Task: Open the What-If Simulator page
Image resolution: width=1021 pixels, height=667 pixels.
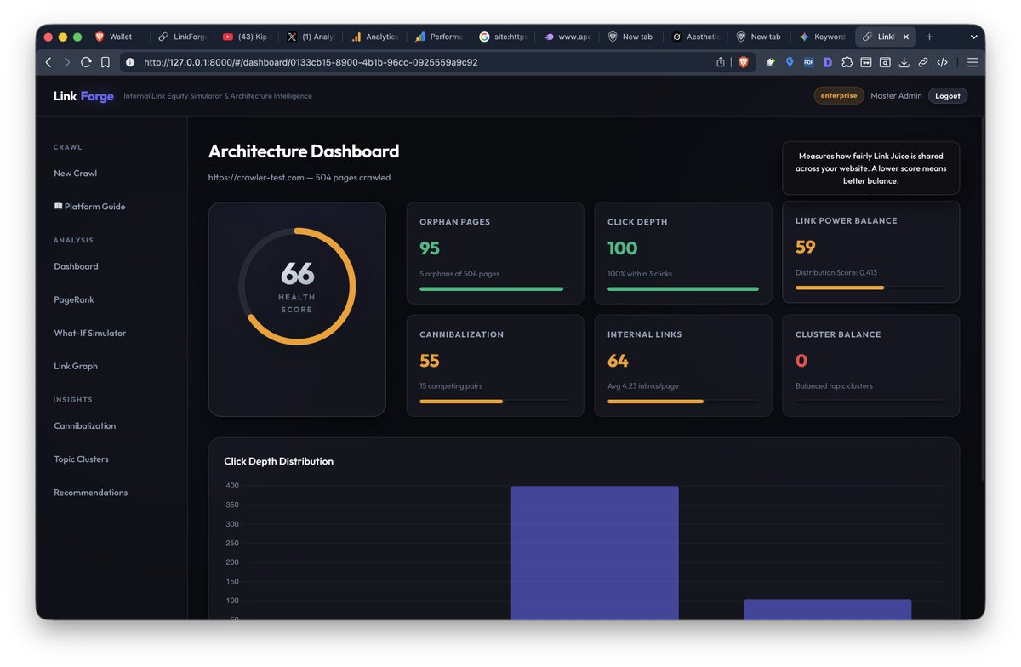Action: point(89,333)
